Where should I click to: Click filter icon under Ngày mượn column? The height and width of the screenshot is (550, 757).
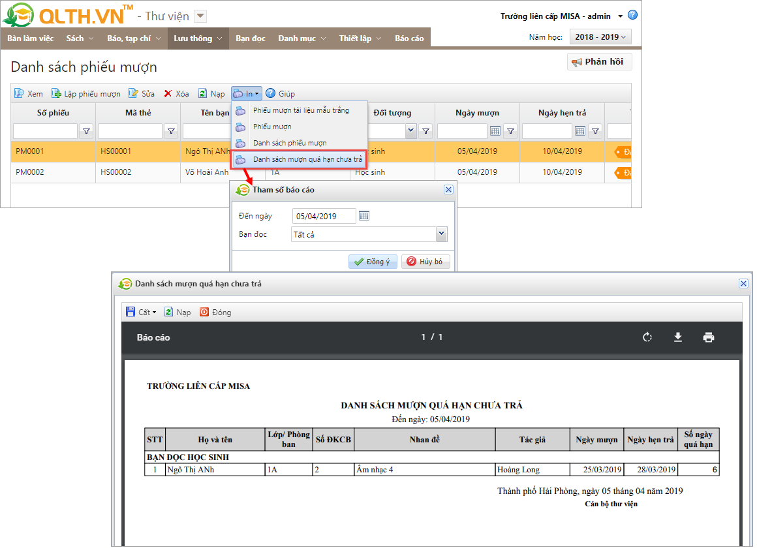point(510,130)
